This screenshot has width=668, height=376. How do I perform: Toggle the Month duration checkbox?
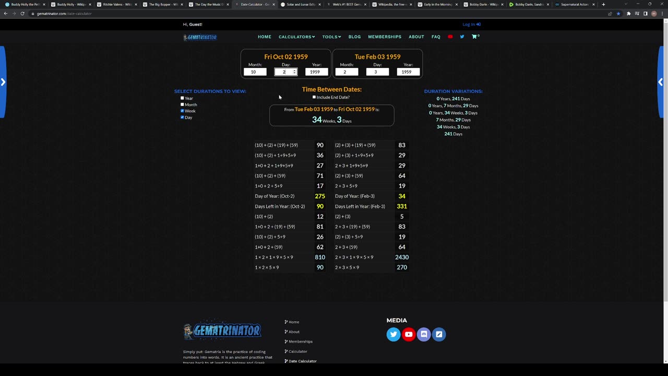click(x=182, y=104)
